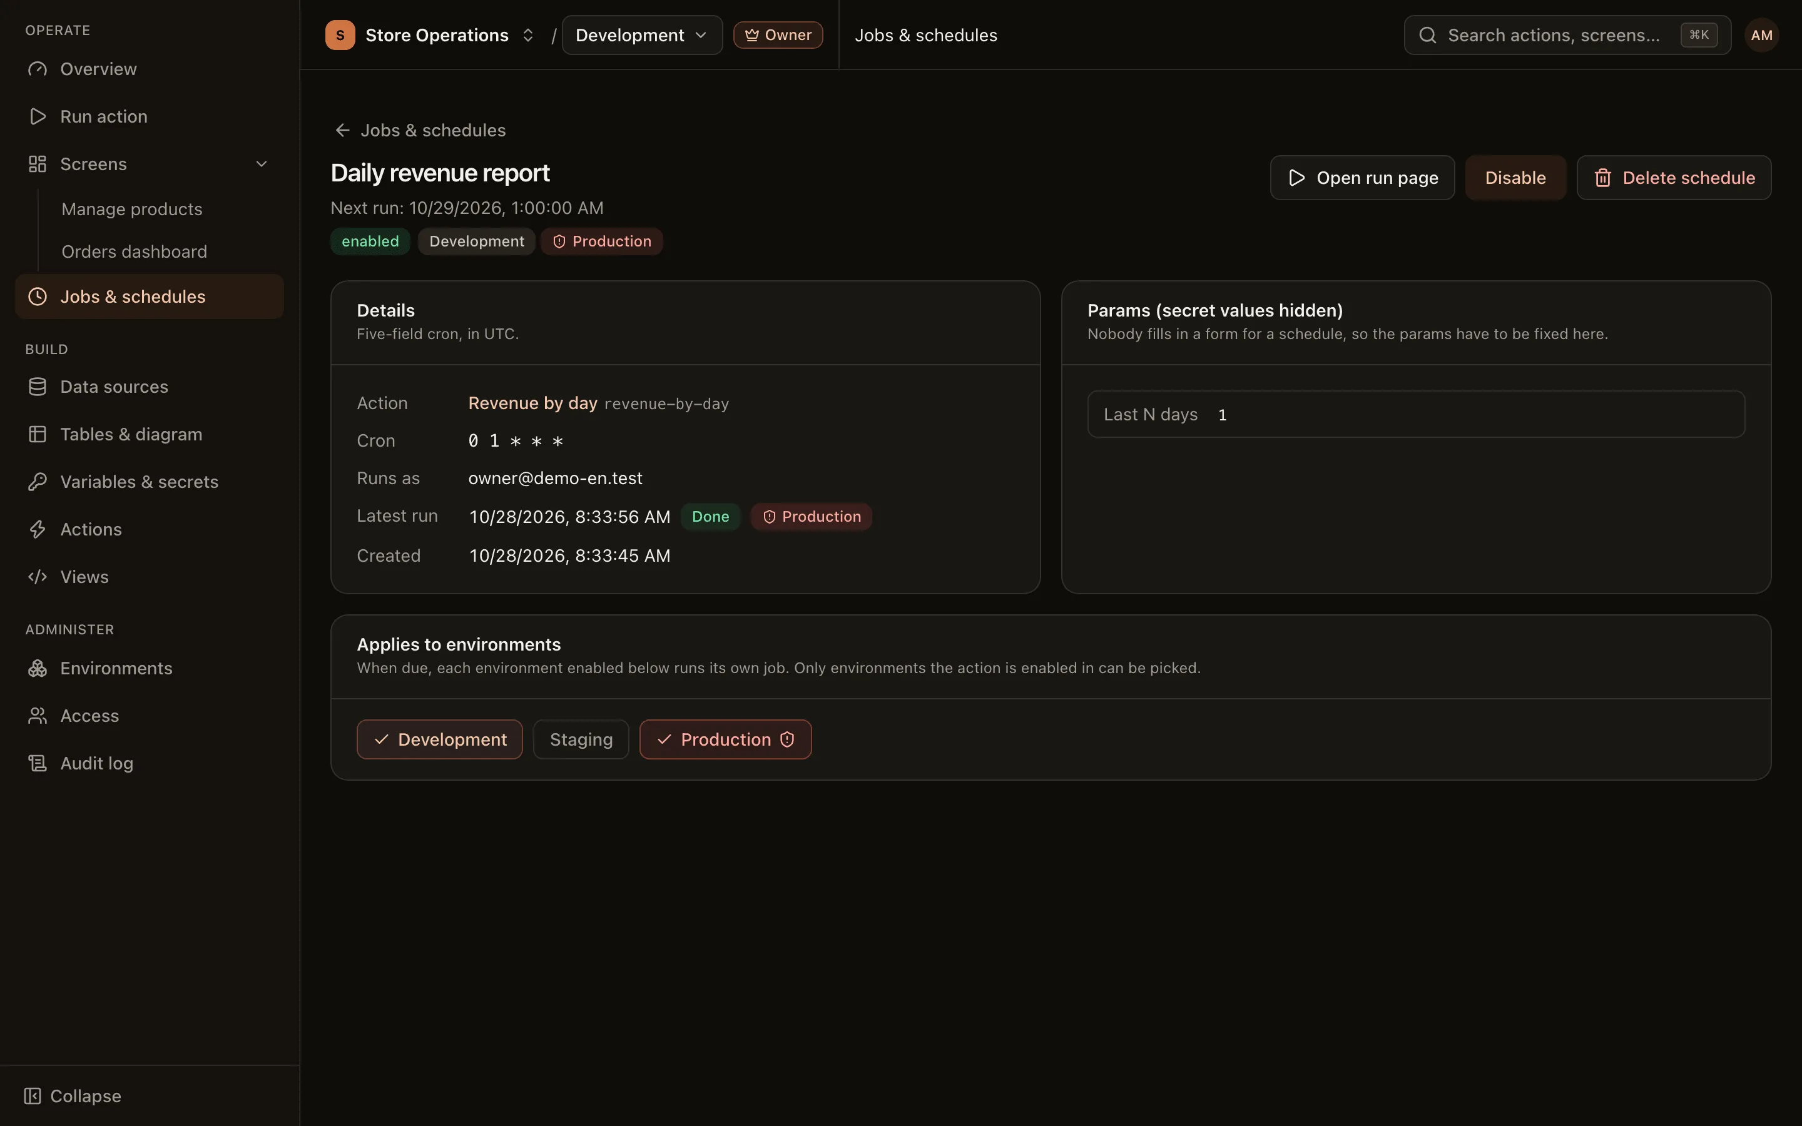Open Orders dashboard screen
Image resolution: width=1802 pixels, height=1126 pixels.
pyautogui.click(x=134, y=251)
